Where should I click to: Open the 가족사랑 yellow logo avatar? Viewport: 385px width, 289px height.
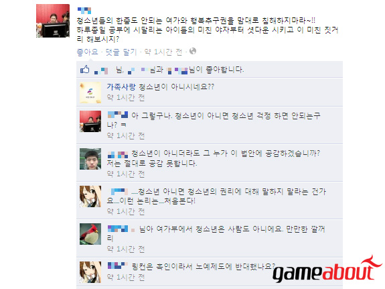90,93
